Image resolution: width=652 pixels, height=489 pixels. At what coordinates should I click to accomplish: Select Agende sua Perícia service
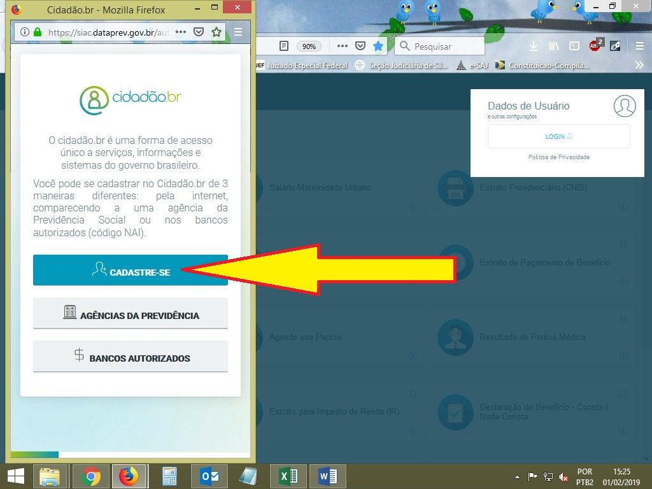[305, 337]
